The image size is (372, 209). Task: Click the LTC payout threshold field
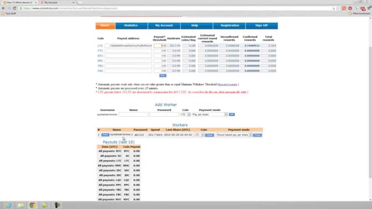(x=160, y=46)
